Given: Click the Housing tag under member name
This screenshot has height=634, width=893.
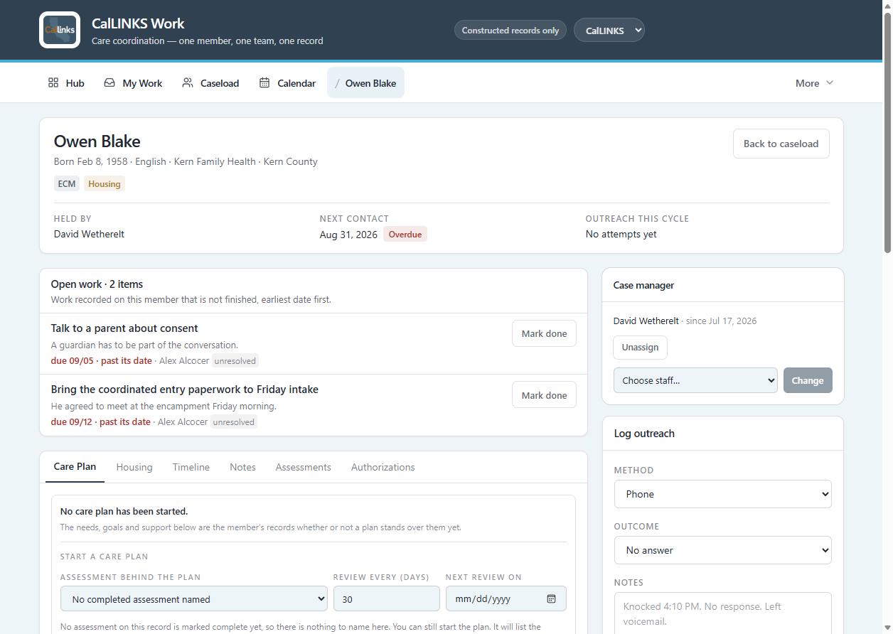Looking at the screenshot, I should [105, 183].
